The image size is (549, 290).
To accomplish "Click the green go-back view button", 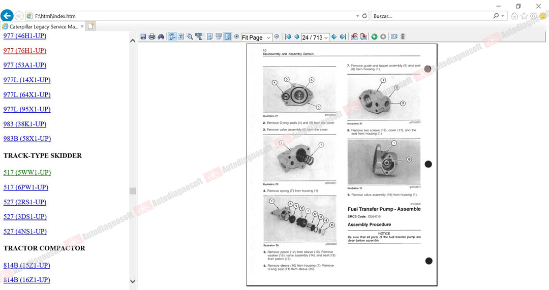I will 374,37.
